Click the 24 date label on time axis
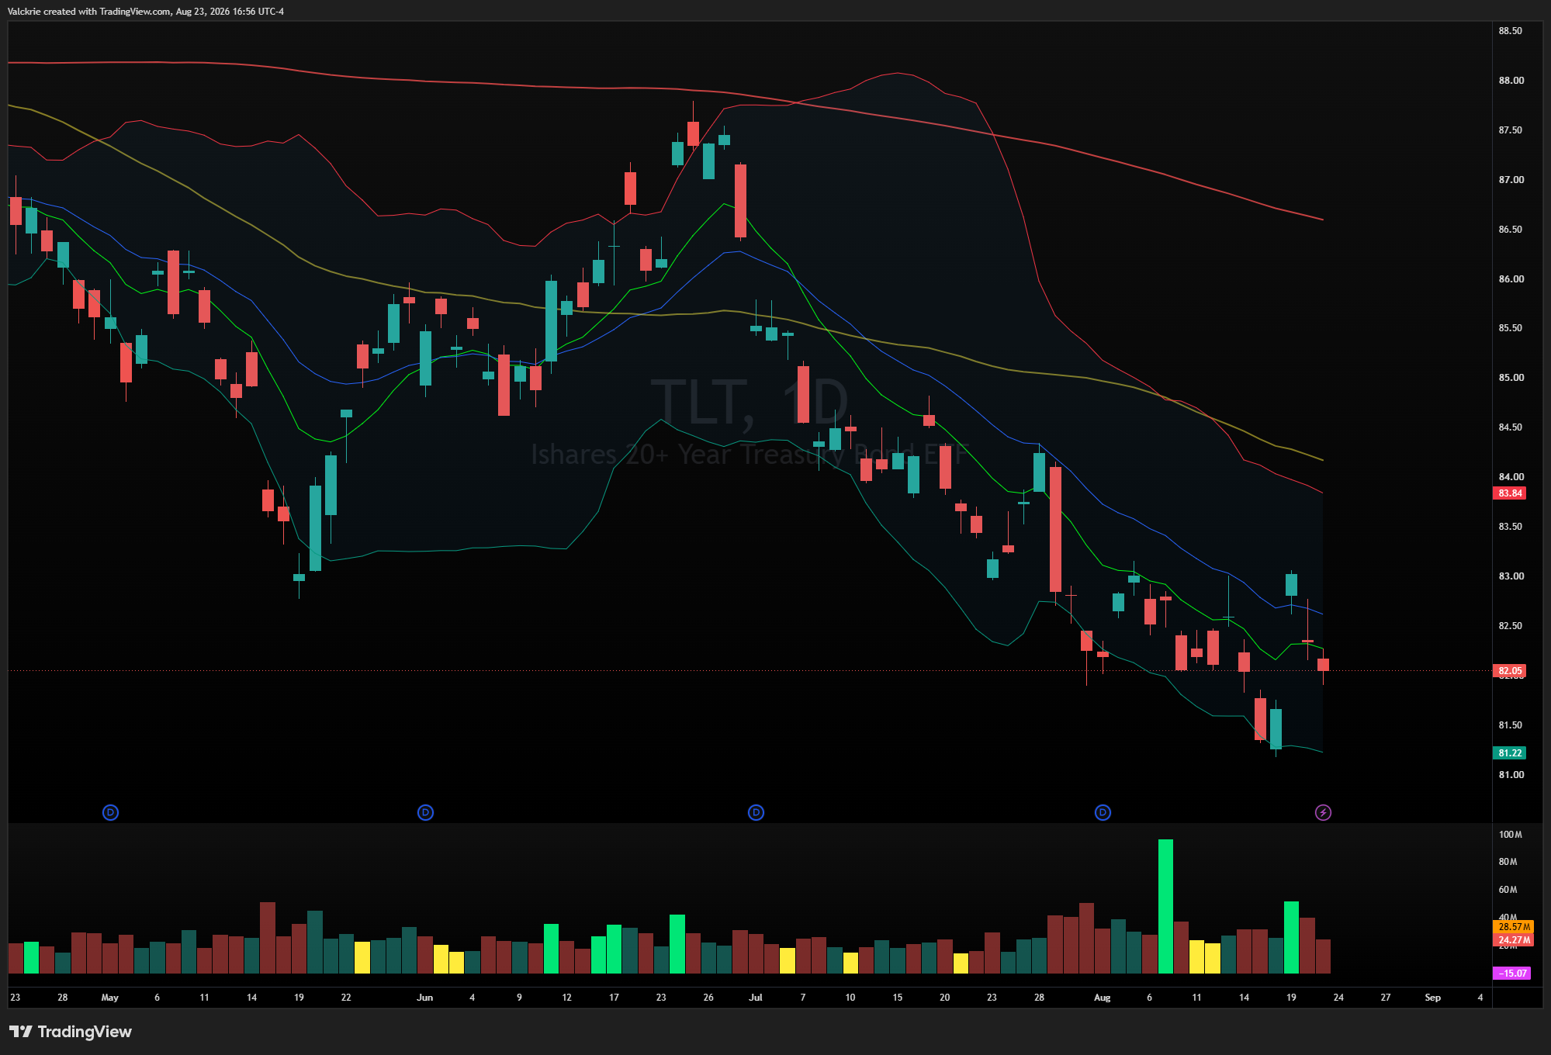This screenshot has height=1055, width=1551. (1338, 998)
